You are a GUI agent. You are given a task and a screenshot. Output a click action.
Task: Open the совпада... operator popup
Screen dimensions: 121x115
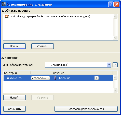(41, 78)
